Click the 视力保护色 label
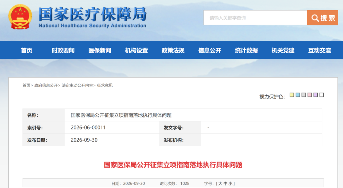This screenshot has height=188, width=343. click(x=272, y=97)
